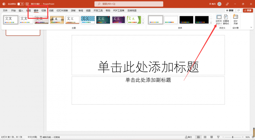Viewport: 255px width, 140px height.
Task: Click the PowerPoint app logo icon
Action: pos(4,4)
